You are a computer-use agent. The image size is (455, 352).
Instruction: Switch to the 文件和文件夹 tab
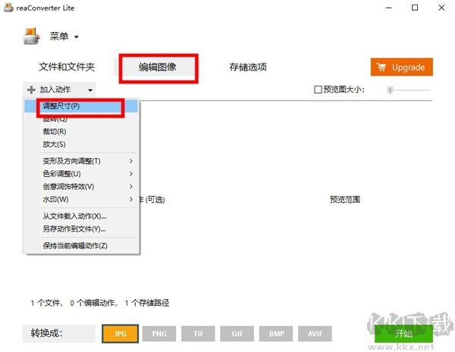click(x=67, y=67)
